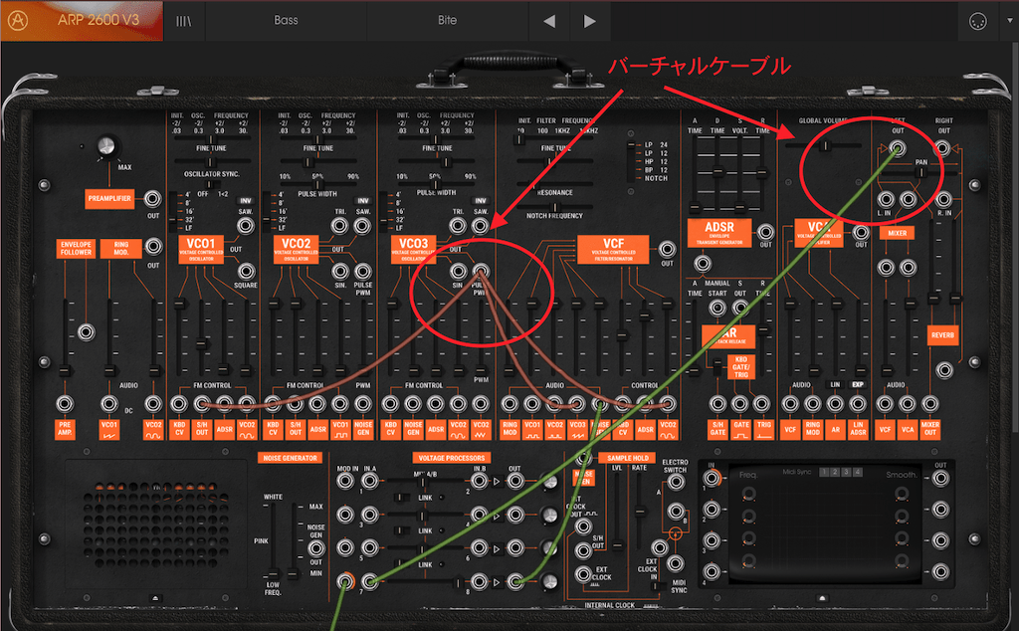This screenshot has height=631, width=1019.
Task: Toggle the VCA EXP switch
Action: [858, 385]
